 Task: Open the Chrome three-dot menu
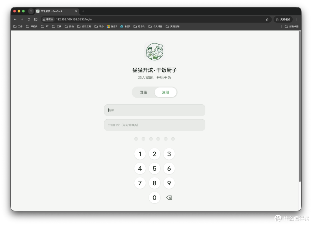tap(297, 19)
